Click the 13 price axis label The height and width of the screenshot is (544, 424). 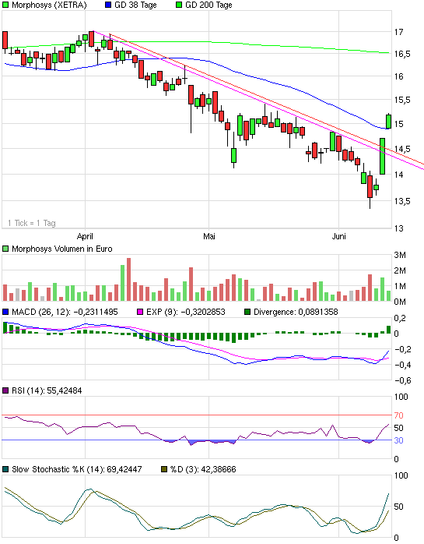click(x=398, y=228)
